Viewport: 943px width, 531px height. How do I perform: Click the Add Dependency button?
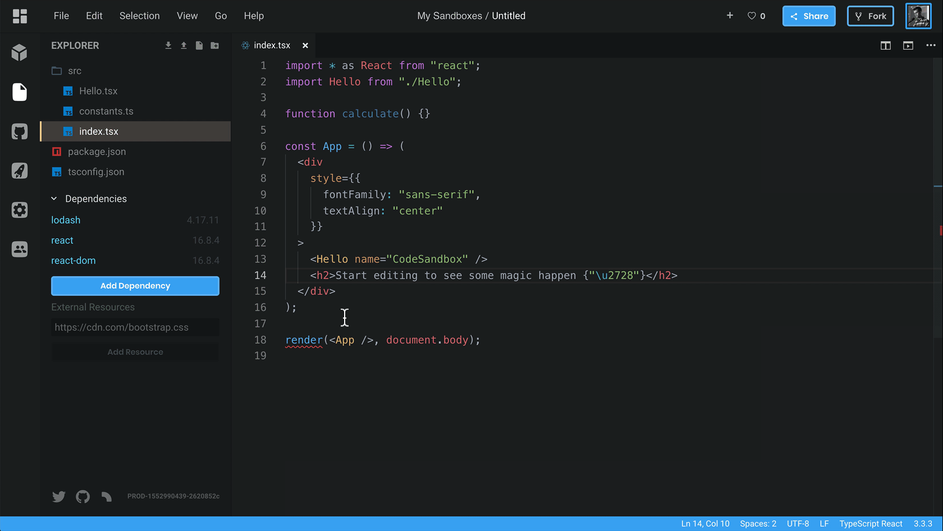[x=135, y=286]
